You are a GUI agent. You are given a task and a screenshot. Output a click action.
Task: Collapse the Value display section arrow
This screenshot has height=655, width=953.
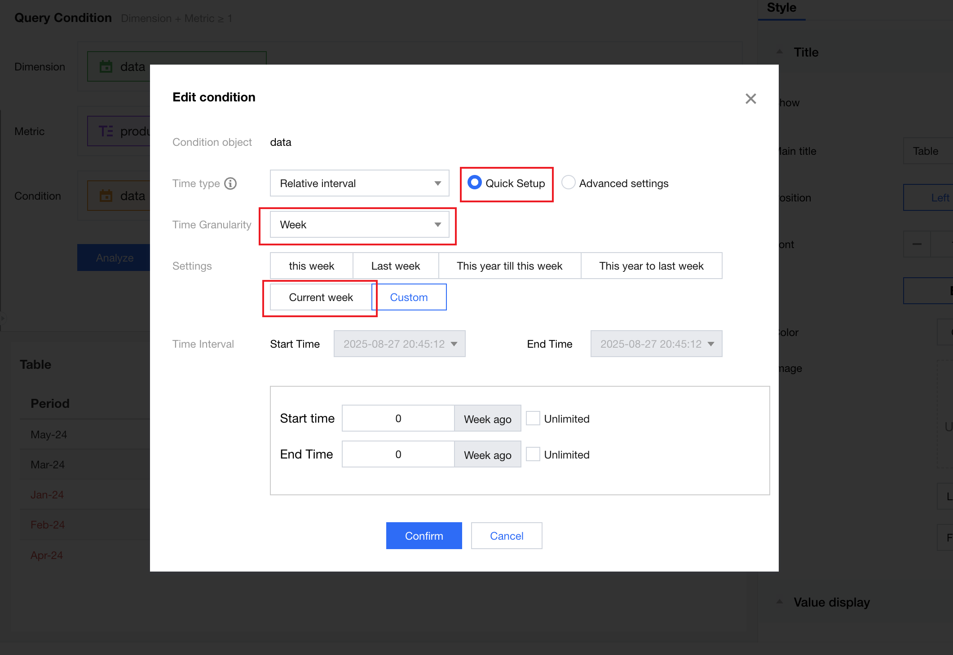click(x=780, y=602)
